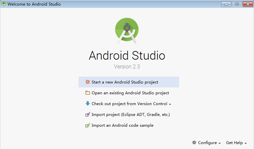Click the green arrow code sample import icon
Screen dimensions: 254x149
click(88, 125)
